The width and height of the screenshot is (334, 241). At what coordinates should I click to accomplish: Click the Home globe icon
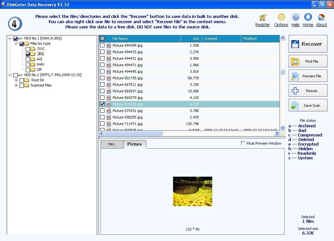[x=308, y=17]
